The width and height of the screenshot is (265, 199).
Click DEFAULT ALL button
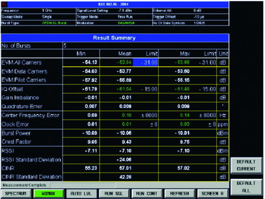246,187
